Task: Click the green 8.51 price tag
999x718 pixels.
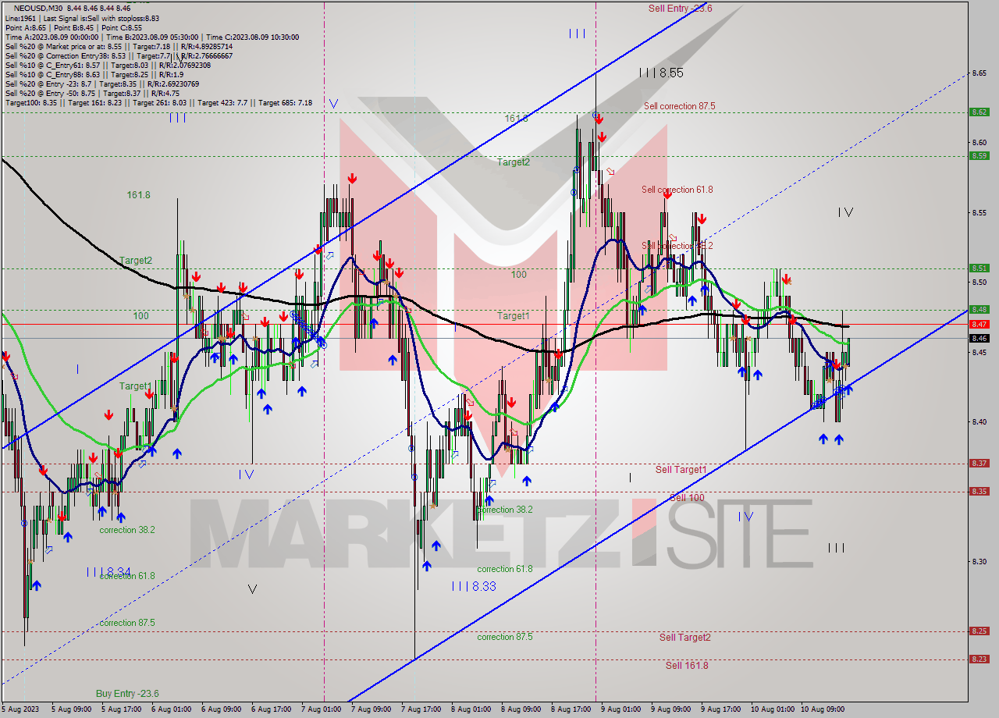Action: (979, 268)
